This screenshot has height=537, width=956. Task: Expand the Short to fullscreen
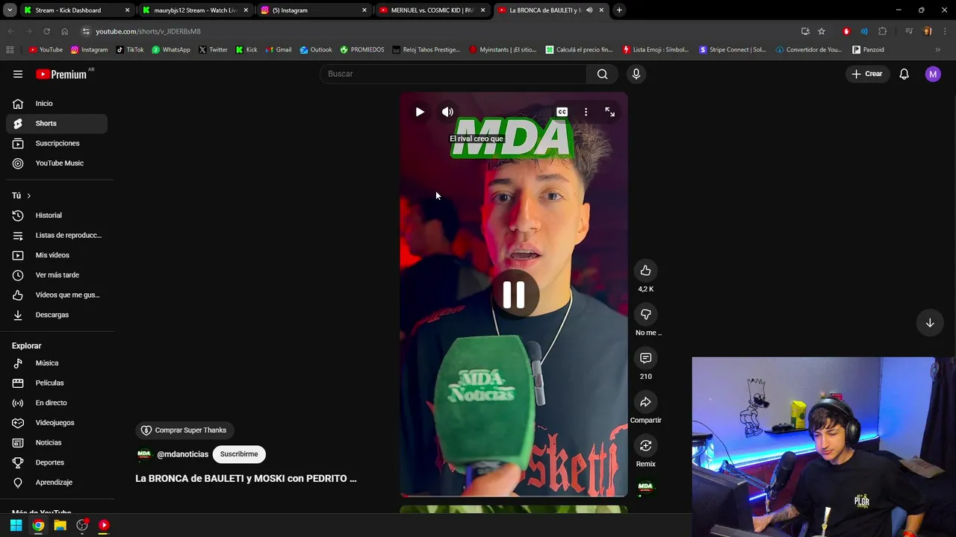pos(610,112)
